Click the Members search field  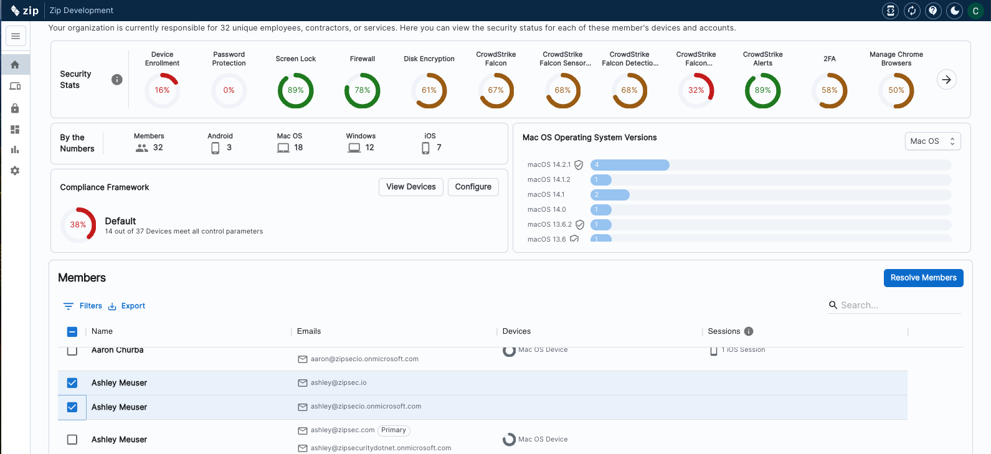894,305
